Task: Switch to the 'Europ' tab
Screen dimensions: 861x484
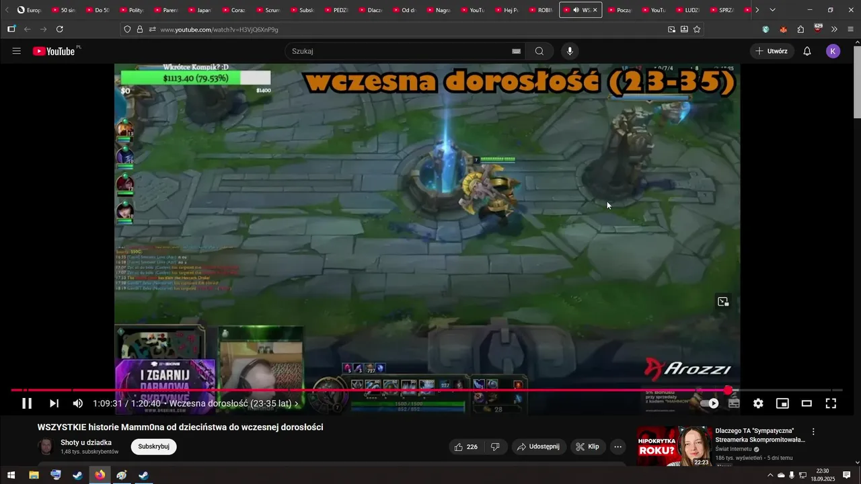Action: coord(30,10)
